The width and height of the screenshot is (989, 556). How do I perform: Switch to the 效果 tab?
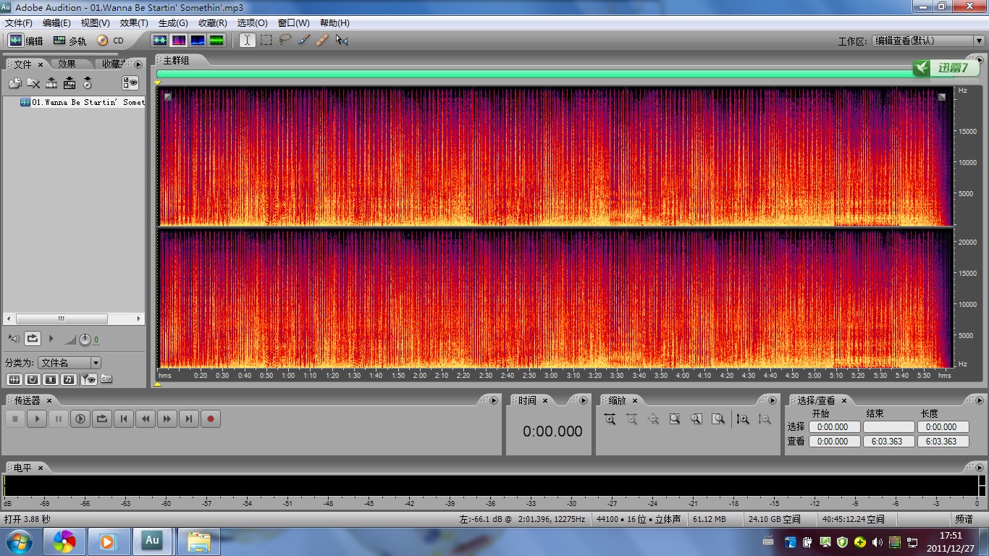tap(67, 64)
